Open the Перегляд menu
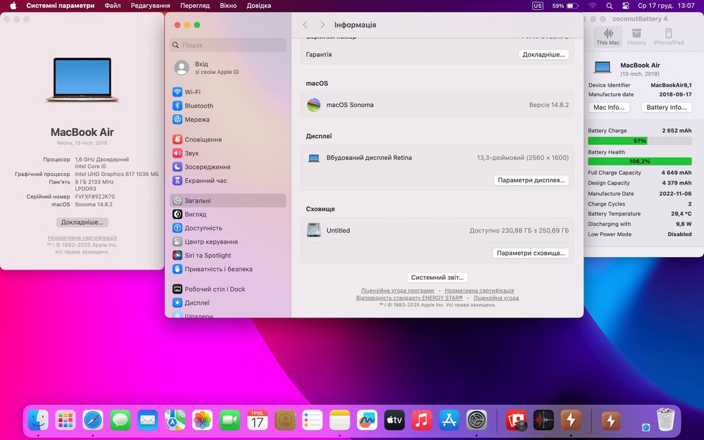The width and height of the screenshot is (704, 440). point(195,6)
